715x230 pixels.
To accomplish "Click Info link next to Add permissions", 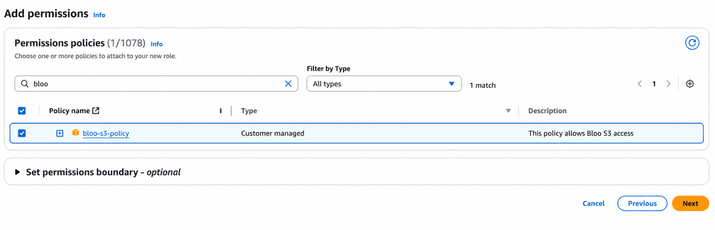I will pos(100,15).
